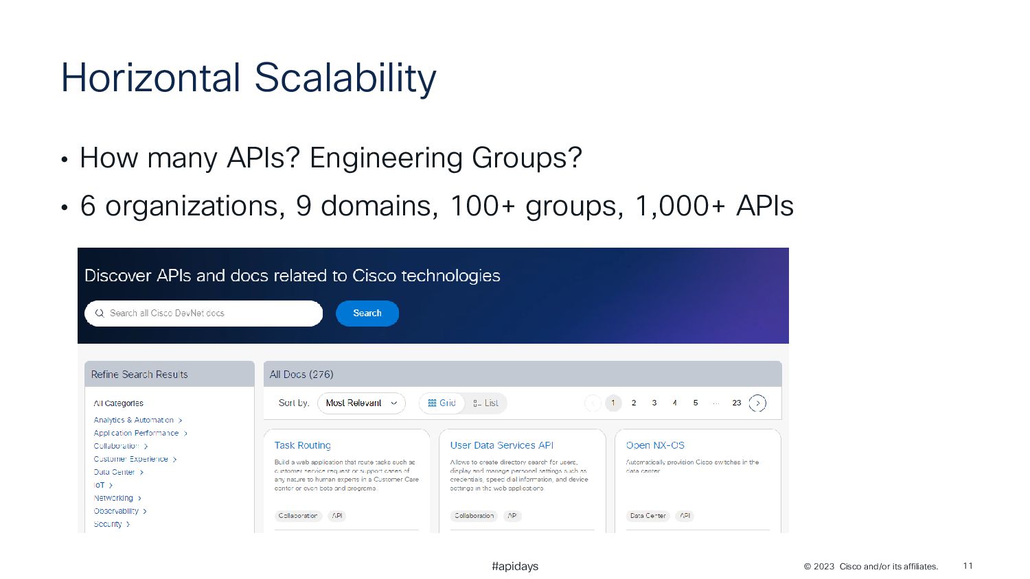Click the list icon beside List label
The width and height of the screenshot is (1030, 579).
click(477, 403)
